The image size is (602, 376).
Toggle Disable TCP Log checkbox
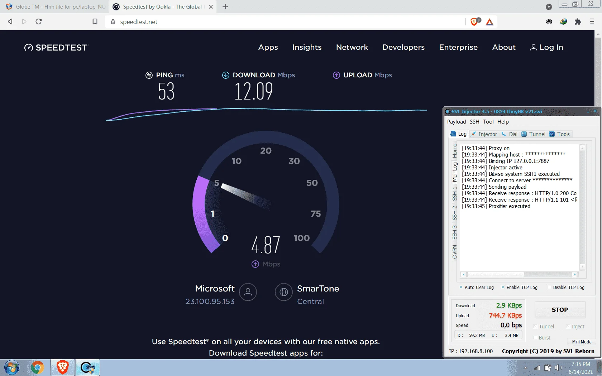(x=549, y=287)
